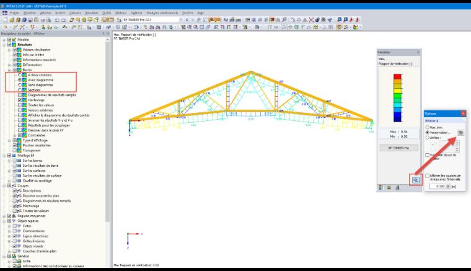Go to the previous load case arrow
The width and height of the screenshot is (471, 271).
point(187,20)
